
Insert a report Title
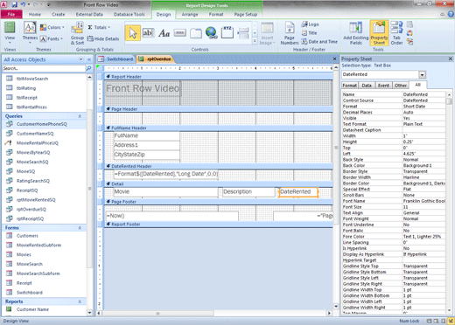tap(309, 33)
